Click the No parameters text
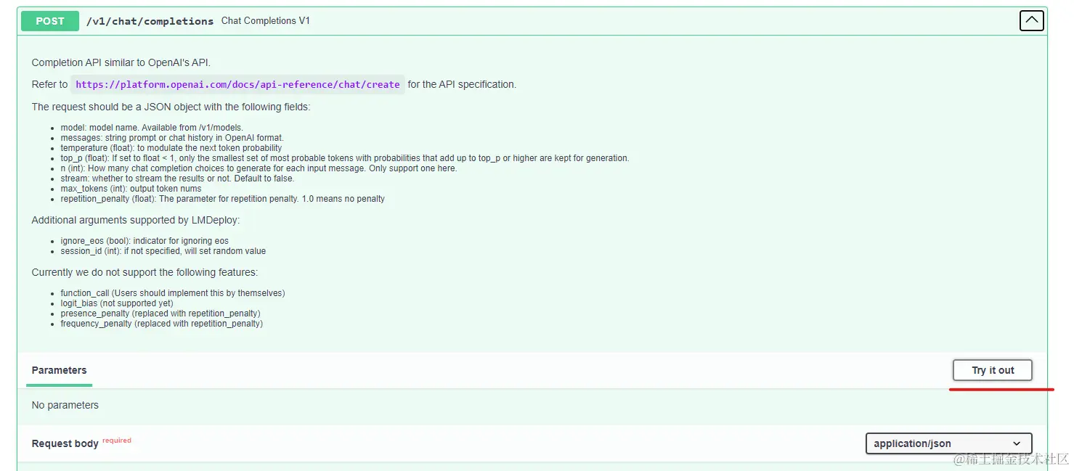Image resolution: width=1074 pixels, height=471 pixels. pyautogui.click(x=65, y=405)
